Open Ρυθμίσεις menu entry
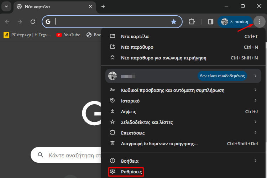267x178 pixels. tap(183, 172)
